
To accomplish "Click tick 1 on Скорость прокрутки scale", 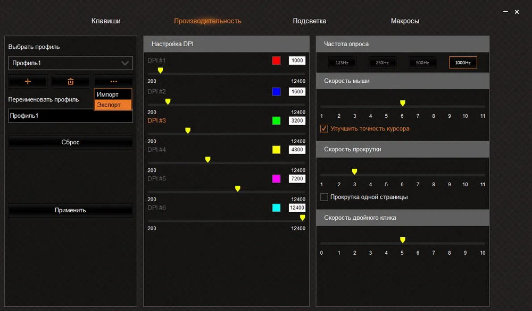I will [322, 185].
